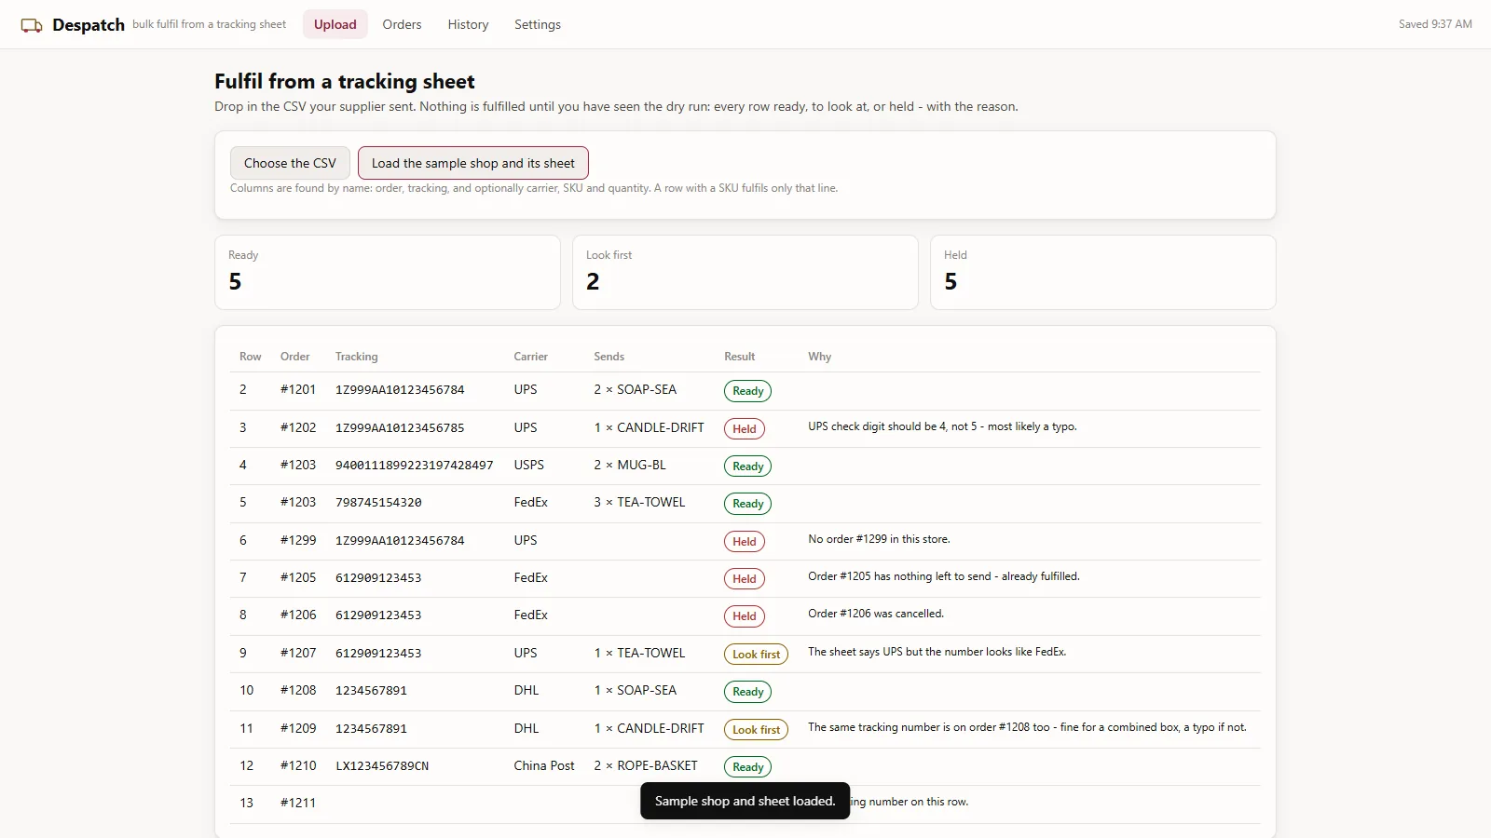Switch to the Orders tab
The width and height of the screenshot is (1491, 838).
coord(402,24)
